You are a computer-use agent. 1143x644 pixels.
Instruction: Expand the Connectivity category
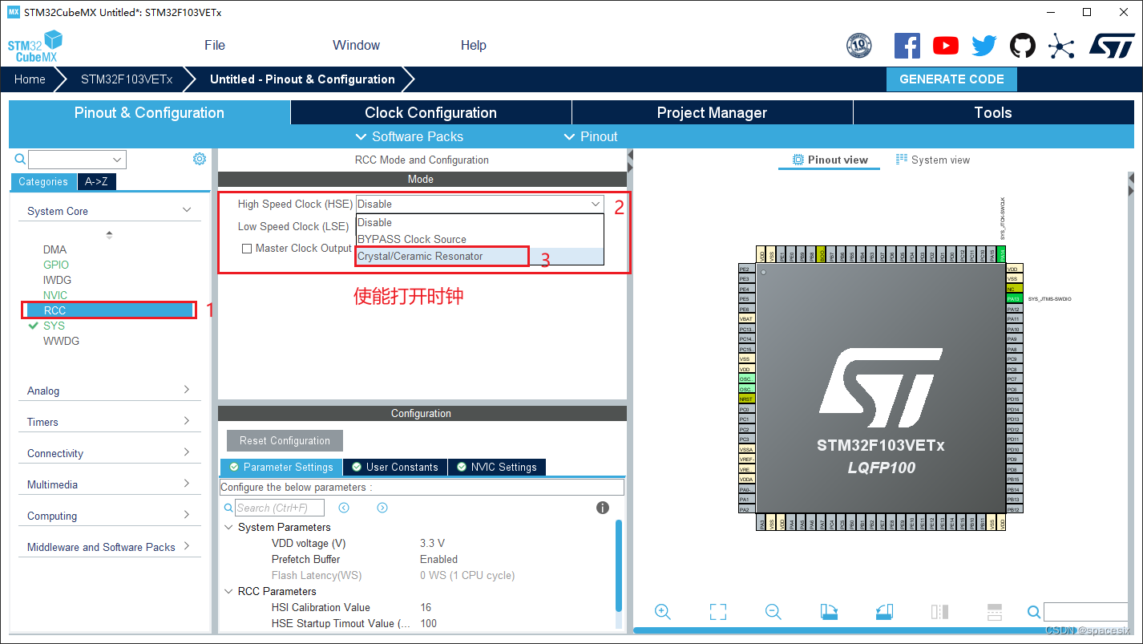[x=109, y=453]
